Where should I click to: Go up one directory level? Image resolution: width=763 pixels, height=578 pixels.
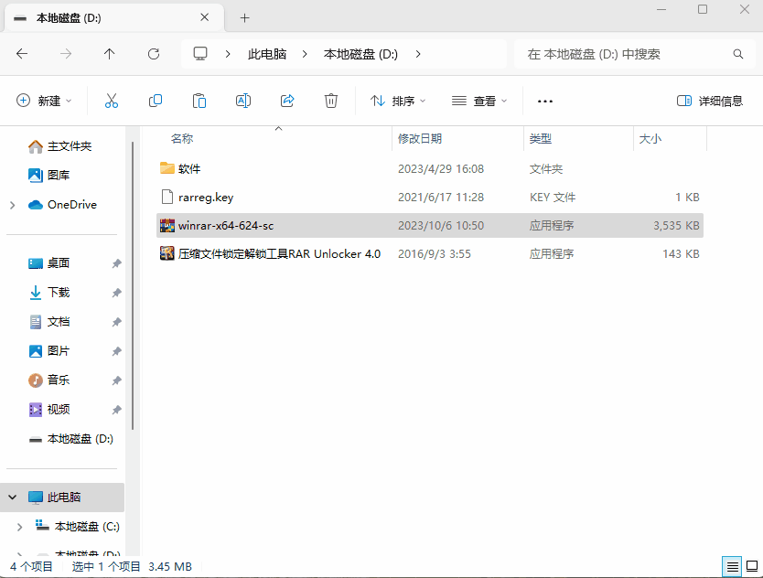[110, 54]
